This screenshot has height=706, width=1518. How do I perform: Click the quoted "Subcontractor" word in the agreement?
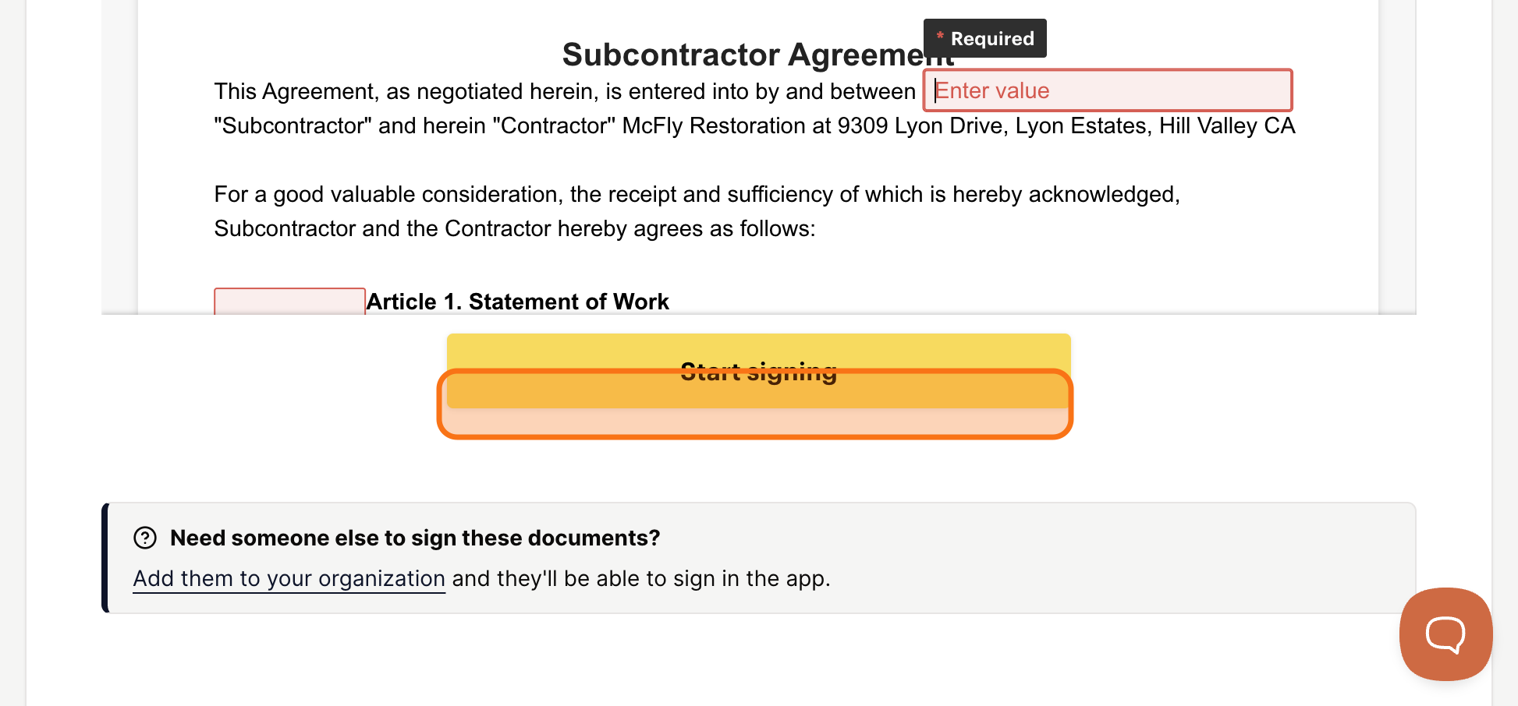[x=293, y=125]
